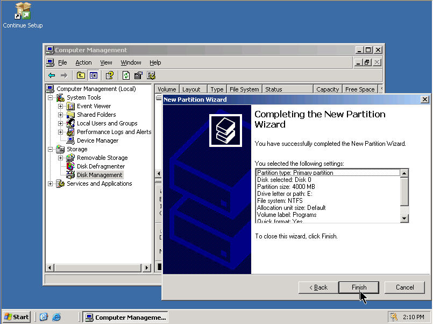Viewport: 433px width, 324px height.
Task: Expand the Services and Applications node
Action: 50,184
